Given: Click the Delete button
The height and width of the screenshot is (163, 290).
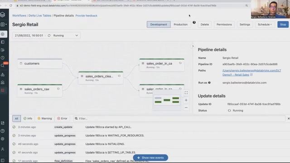Looking at the screenshot, I should tap(205, 24).
